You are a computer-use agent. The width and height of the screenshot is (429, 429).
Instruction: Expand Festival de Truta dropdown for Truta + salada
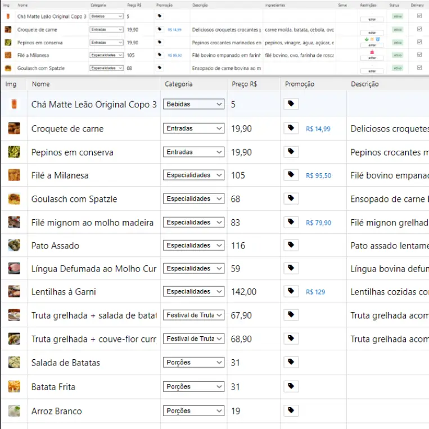coord(193,315)
